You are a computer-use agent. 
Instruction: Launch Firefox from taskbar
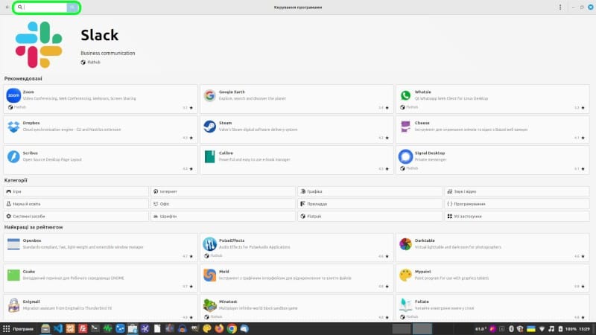coord(219,328)
